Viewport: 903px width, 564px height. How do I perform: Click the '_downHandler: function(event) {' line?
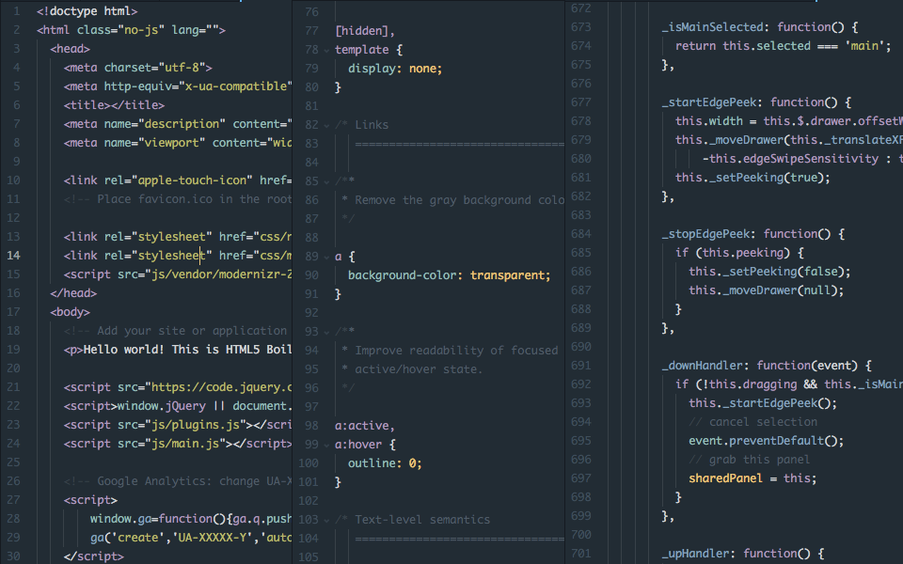[767, 366]
